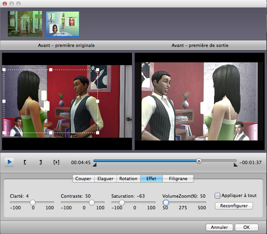The width and height of the screenshot is (267, 234).
Task: Select the second character-creation video thumbnail
Action: (63, 24)
